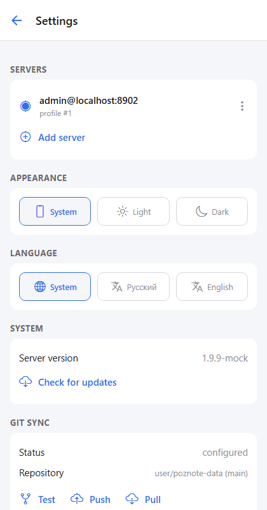The height and width of the screenshot is (510, 267).
Task: Set language to System default
Action: point(55,286)
